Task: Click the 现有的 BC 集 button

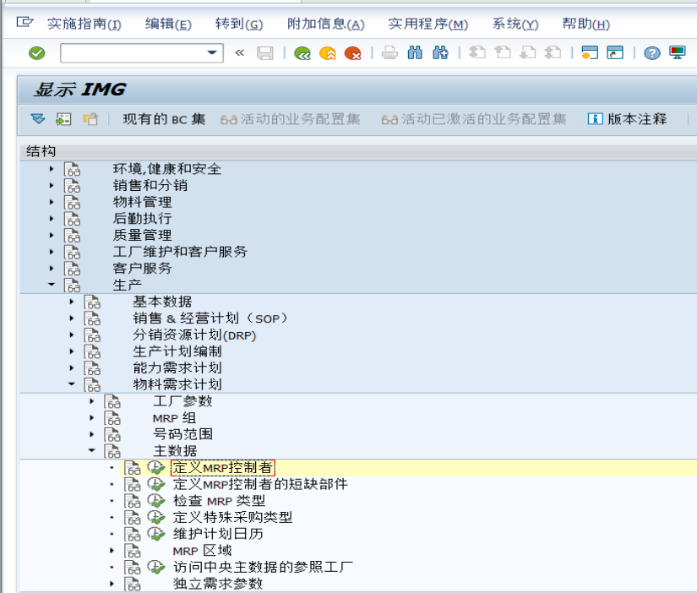Action: 164,119
